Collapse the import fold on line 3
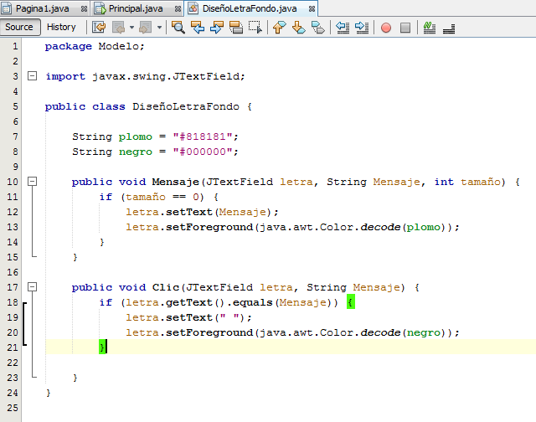Image resolution: width=536 pixels, height=422 pixels. [32, 76]
